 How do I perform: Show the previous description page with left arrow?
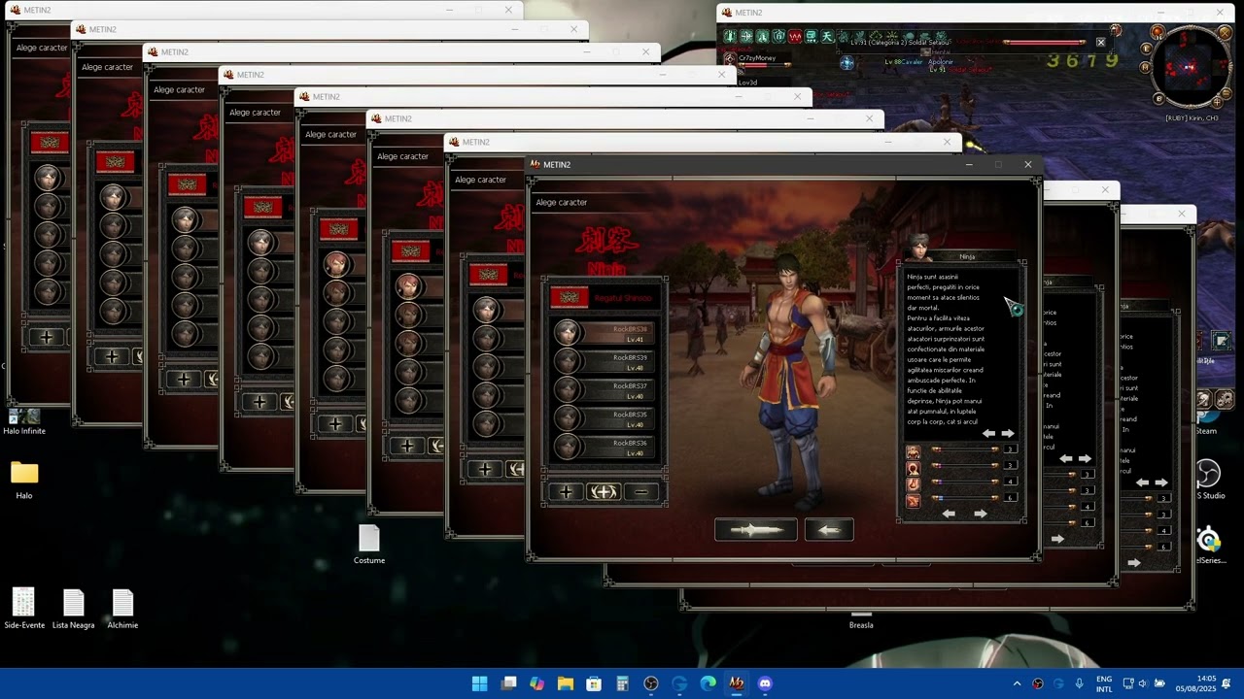pos(988,433)
